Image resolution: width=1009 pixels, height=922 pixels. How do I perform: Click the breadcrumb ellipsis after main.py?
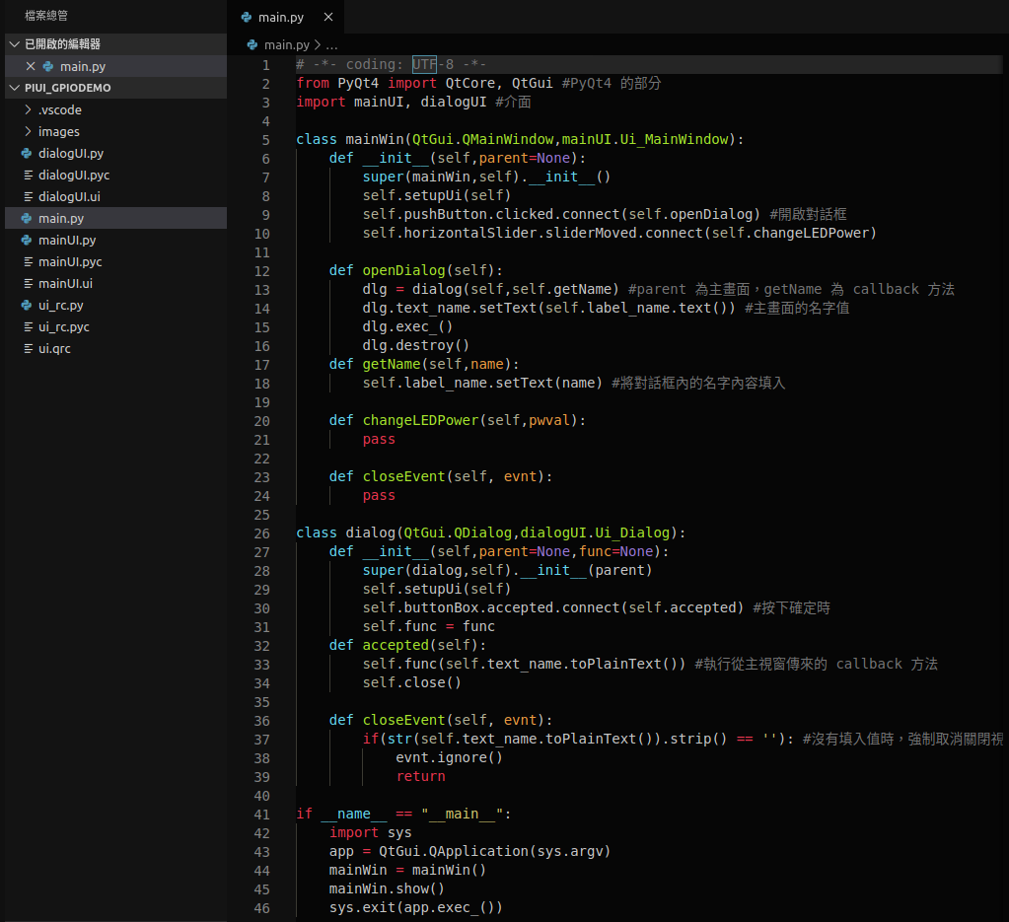click(331, 45)
